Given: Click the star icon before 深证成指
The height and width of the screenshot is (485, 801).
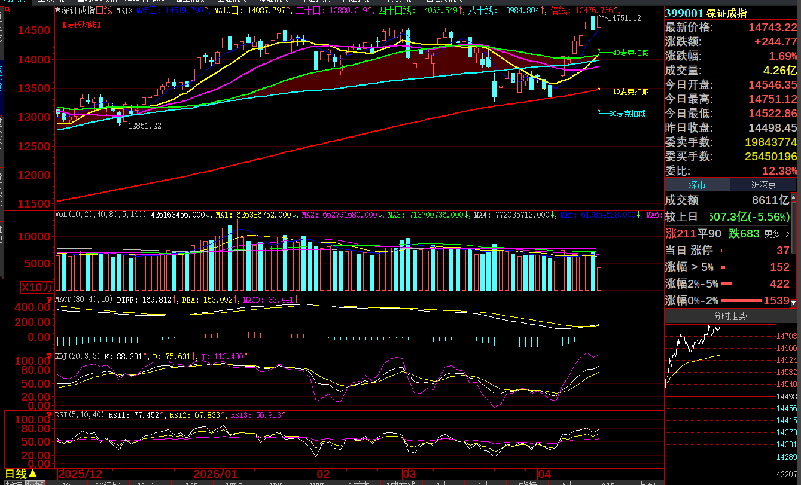Looking at the screenshot, I should pyautogui.click(x=57, y=10).
